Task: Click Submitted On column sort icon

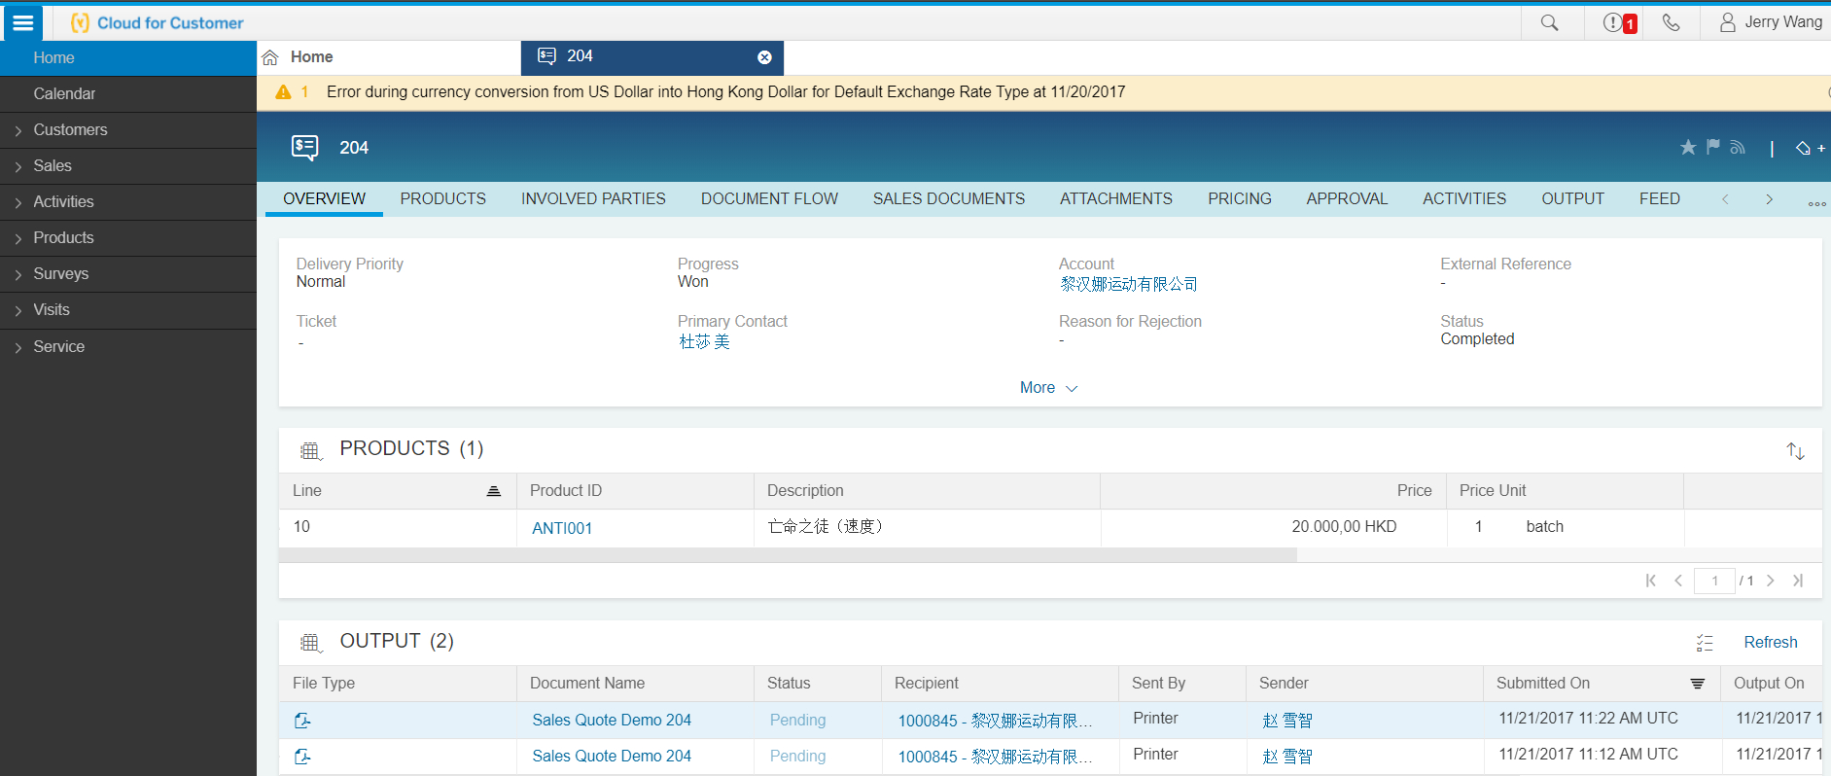Action: [x=1697, y=684]
